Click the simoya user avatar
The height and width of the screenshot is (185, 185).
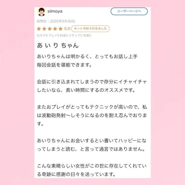point(41,12)
